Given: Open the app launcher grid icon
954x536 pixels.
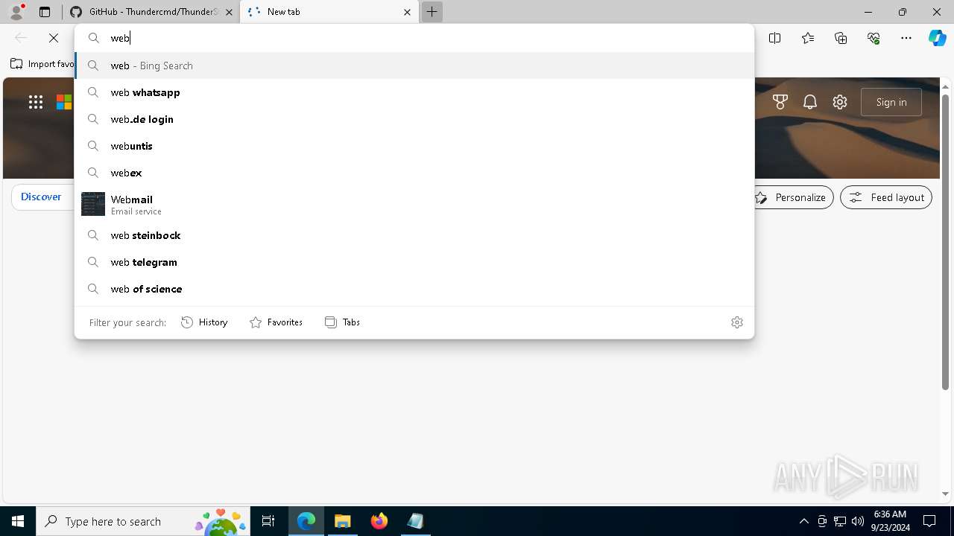Looking at the screenshot, I should 36,102.
